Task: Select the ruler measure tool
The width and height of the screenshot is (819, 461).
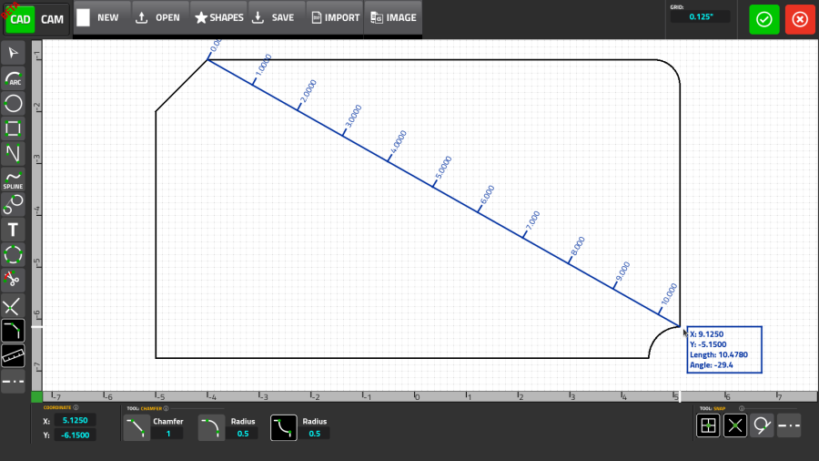Action: 13,356
